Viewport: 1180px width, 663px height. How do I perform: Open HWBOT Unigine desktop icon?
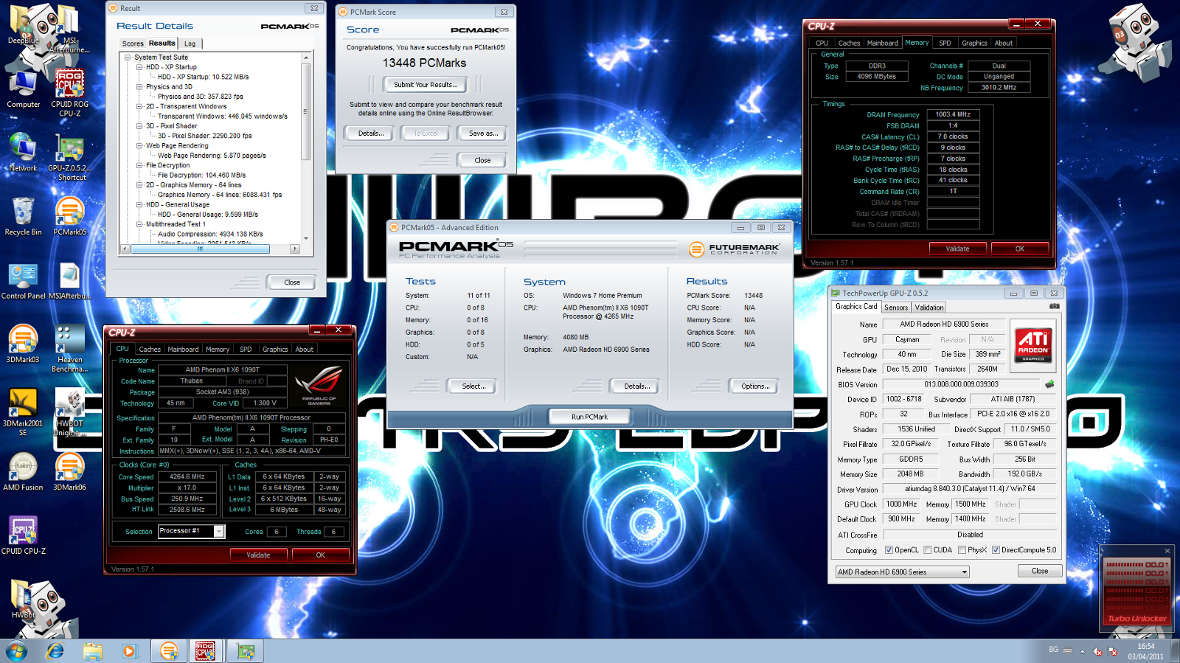69,412
